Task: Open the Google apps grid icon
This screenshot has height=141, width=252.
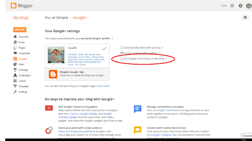Action: (232, 6)
